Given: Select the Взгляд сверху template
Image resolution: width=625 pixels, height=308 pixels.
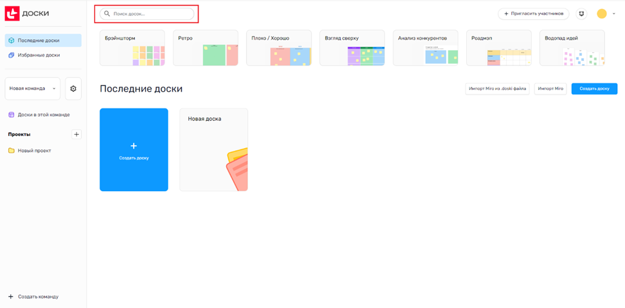Looking at the screenshot, I should coord(353,47).
